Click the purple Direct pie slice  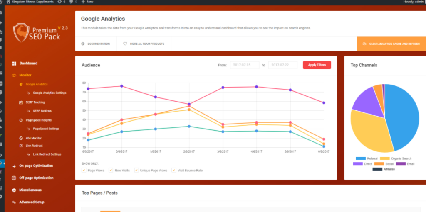(x=368, y=103)
